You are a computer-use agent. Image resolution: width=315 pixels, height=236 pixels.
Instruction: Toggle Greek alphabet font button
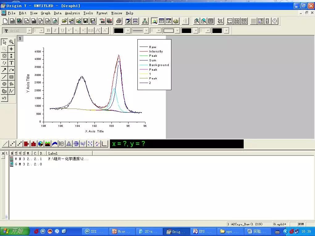click(x=91, y=31)
